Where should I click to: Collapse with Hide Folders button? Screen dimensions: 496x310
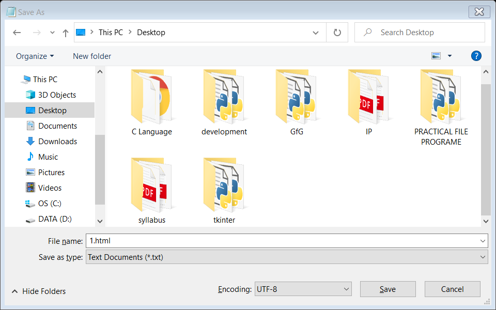pyautogui.click(x=39, y=291)
